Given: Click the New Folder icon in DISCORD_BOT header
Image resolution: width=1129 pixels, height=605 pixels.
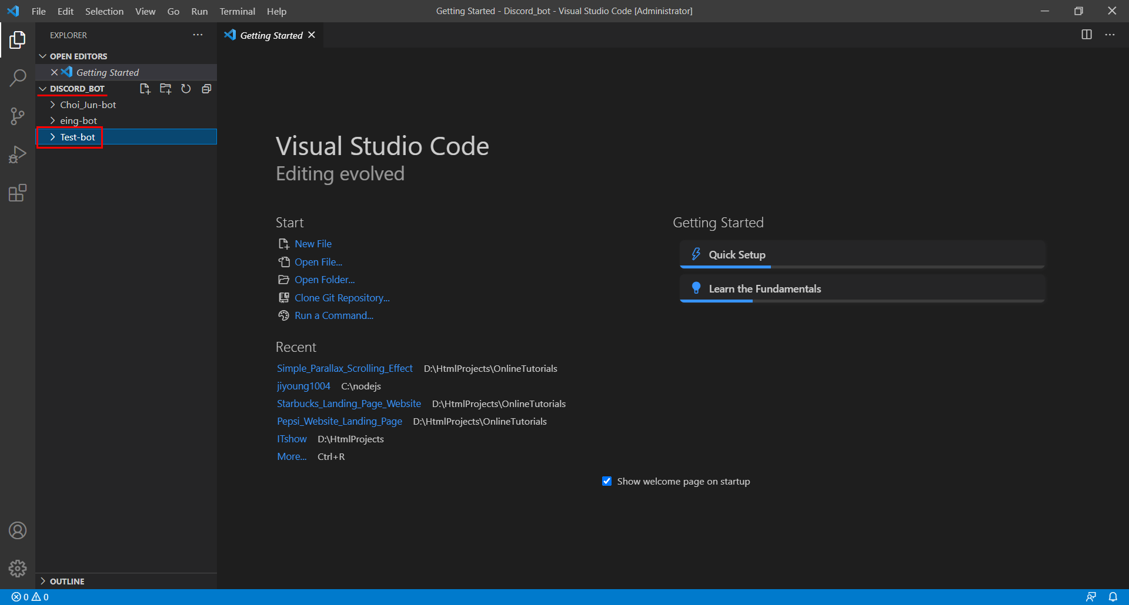Looking at the screenshot, I should pyautogui.click(x=166, y=89).
